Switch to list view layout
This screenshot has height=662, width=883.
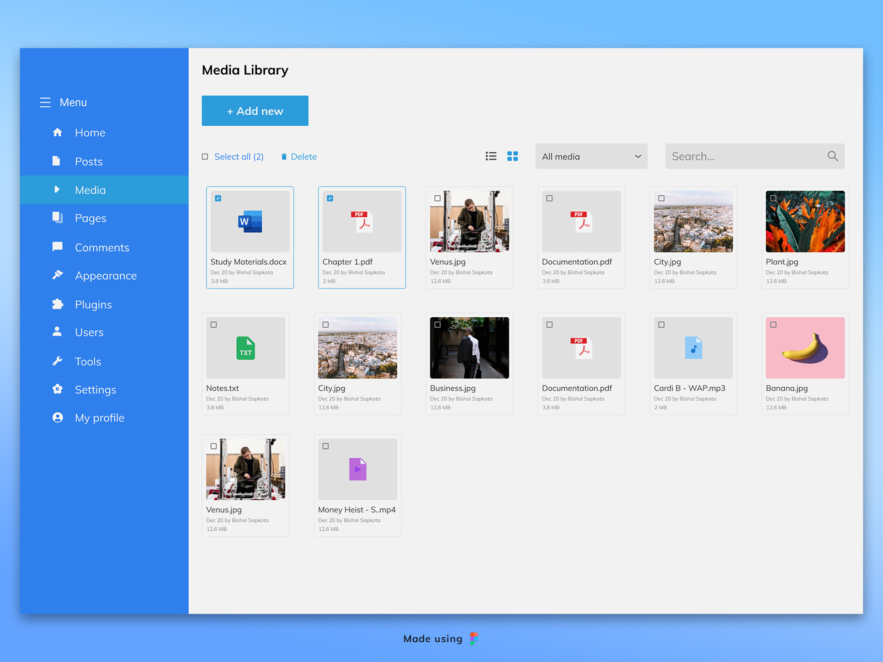point(491,156)
